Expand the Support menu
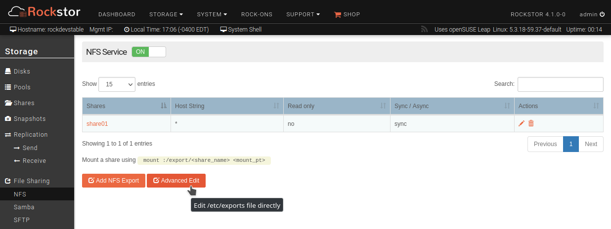The width and height of the screenshot is (611, 229). point(303,14)
